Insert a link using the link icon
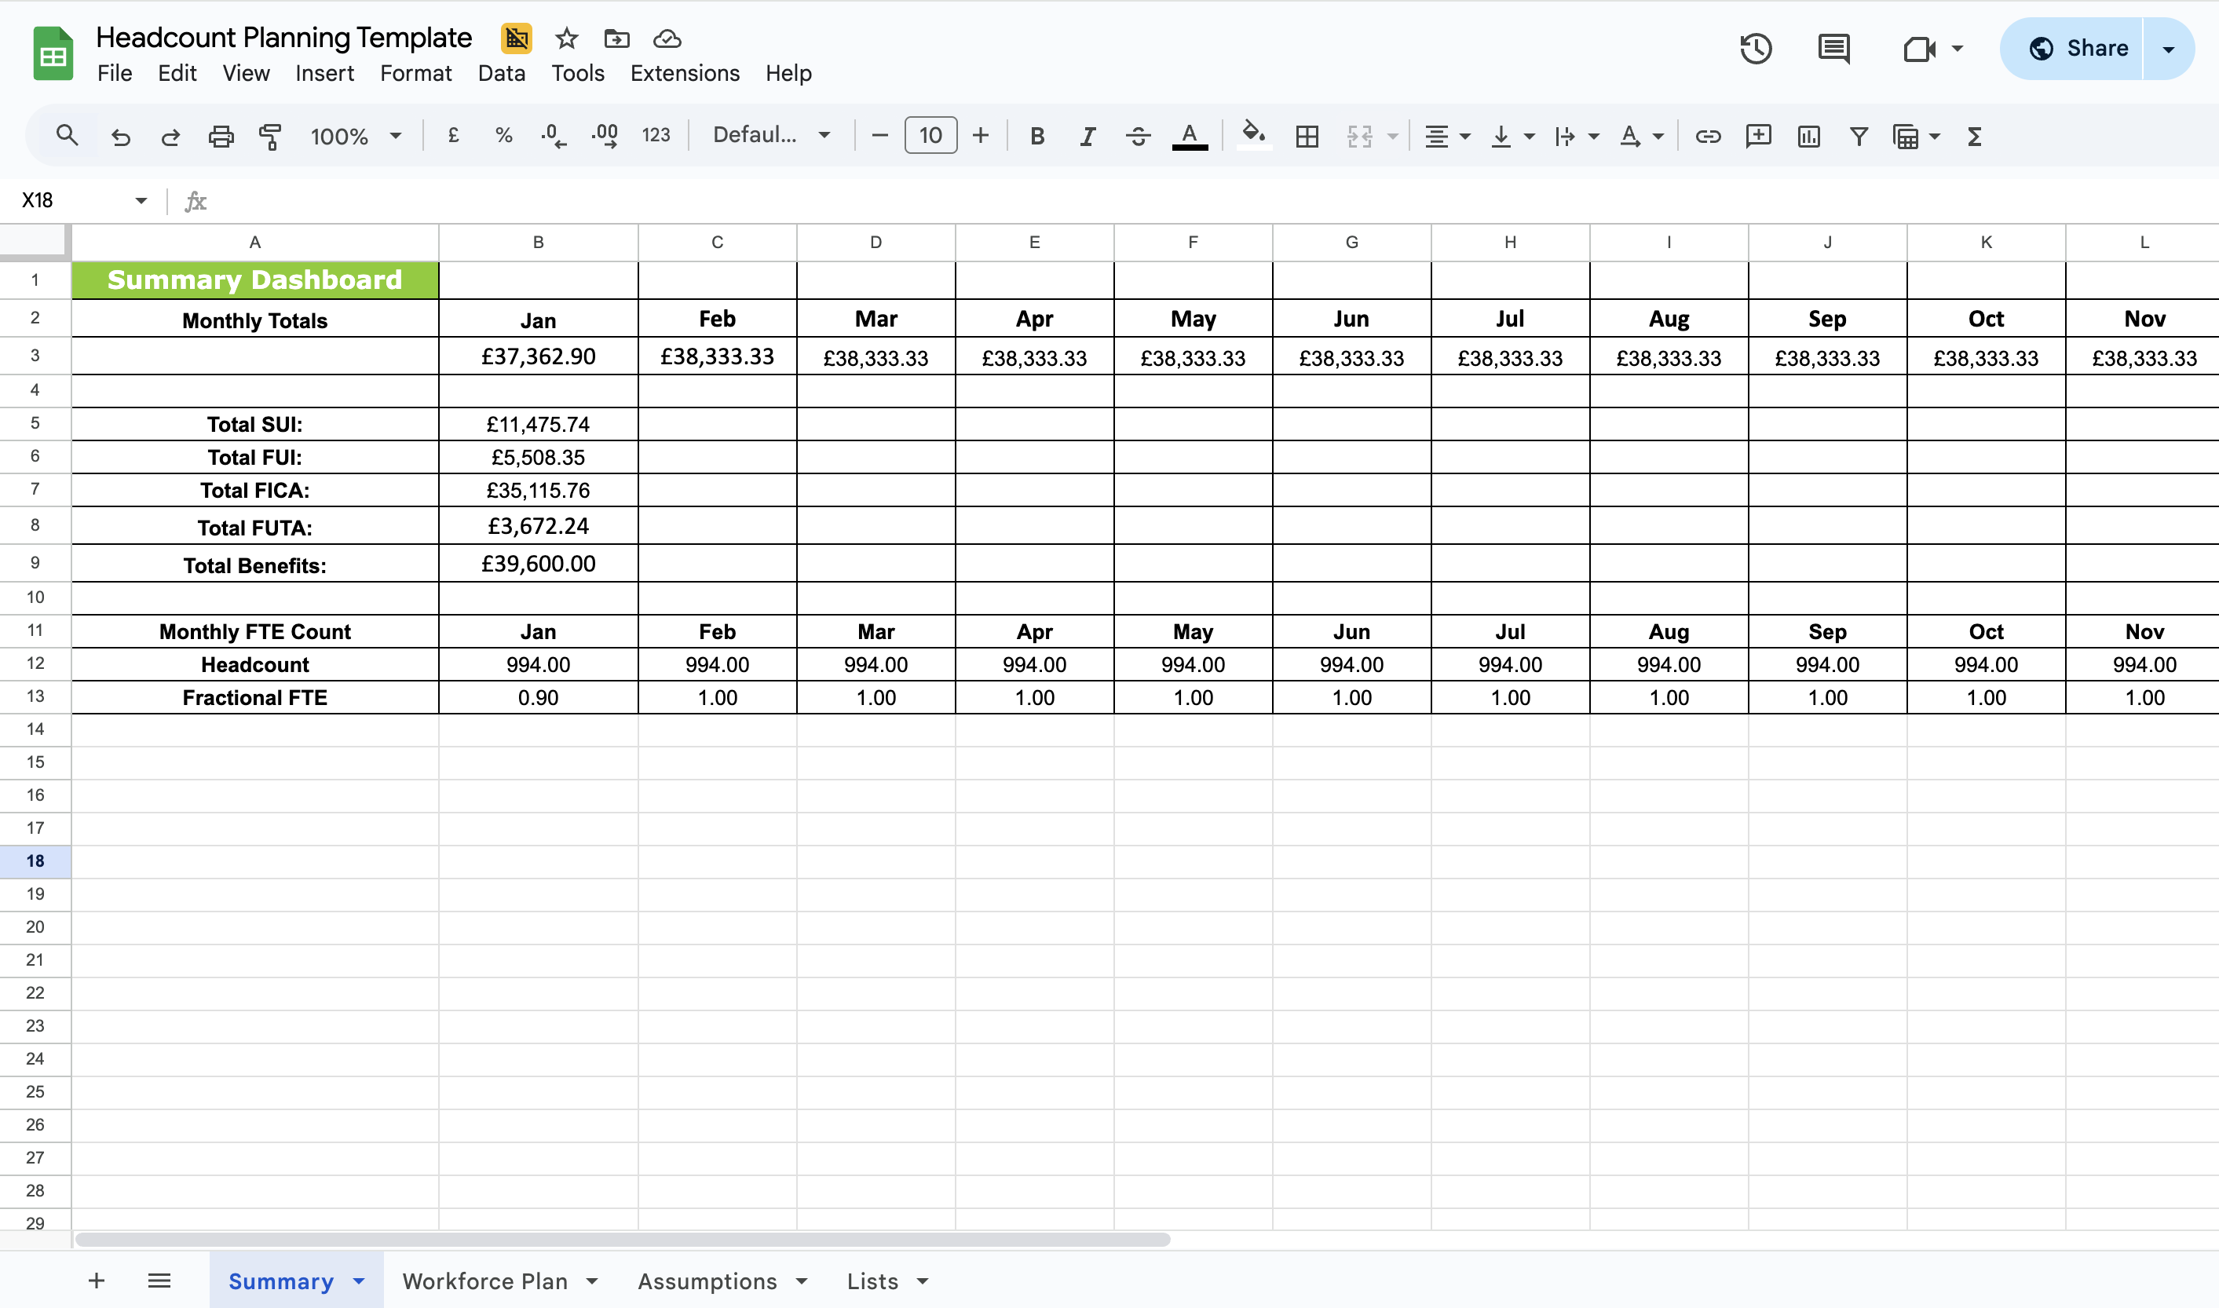The width and height of the screenshot is (2219, 1308). (x=1707, y=136)
